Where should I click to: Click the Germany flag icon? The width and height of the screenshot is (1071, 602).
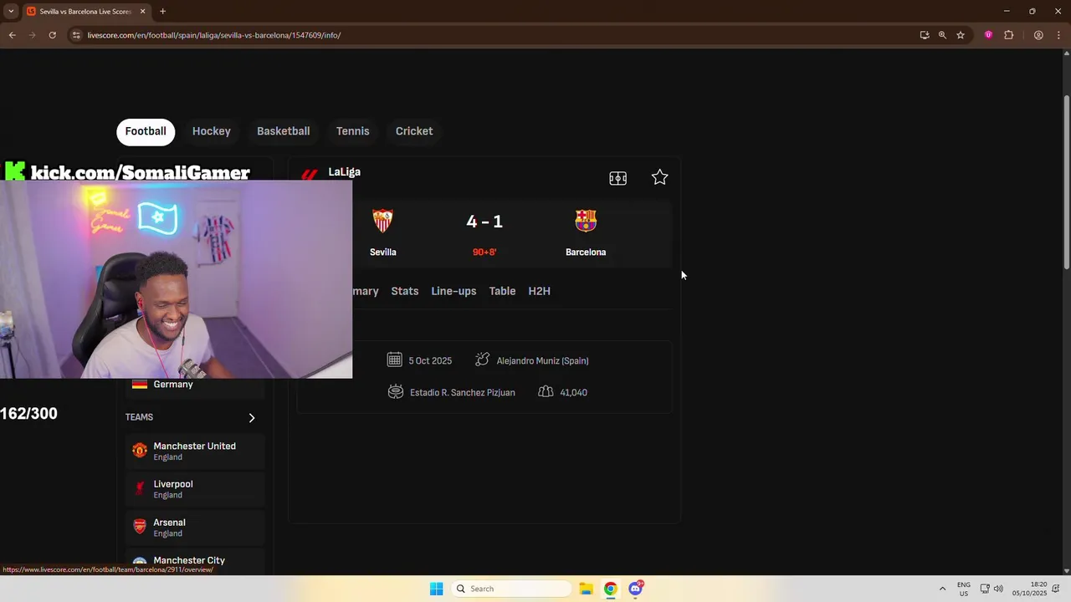(x=140, y=384)
